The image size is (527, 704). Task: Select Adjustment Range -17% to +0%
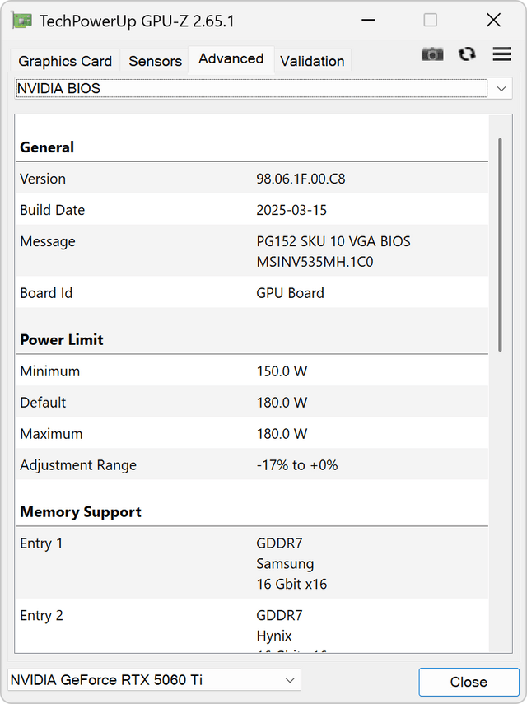click(x=297, y=465)
